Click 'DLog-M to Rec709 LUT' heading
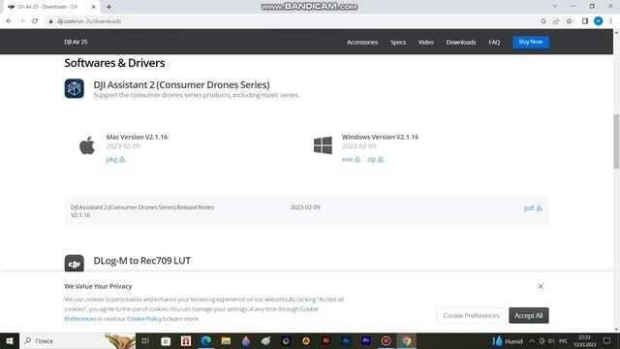The height and width of the screenshot is (349, 620). point(142,261)
